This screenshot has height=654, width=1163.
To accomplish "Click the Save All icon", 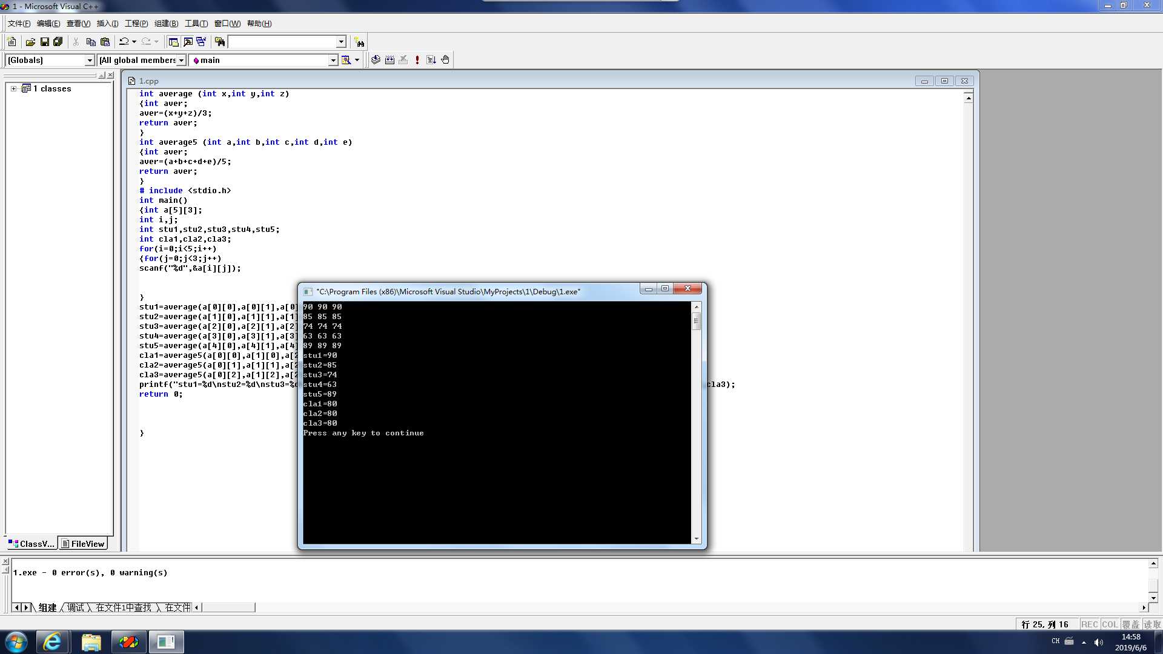I will 58,42.
